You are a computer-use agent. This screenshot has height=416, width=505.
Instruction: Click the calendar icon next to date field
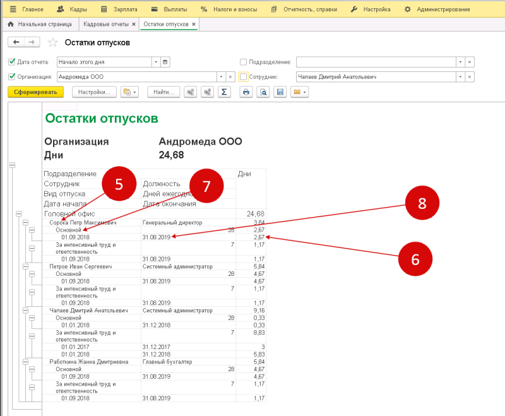(165, 62)
